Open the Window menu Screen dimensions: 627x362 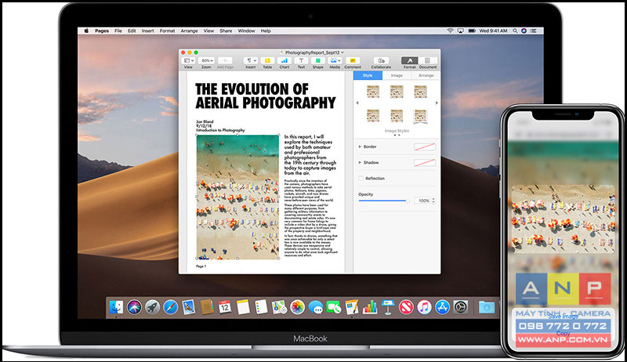point(246,31)
